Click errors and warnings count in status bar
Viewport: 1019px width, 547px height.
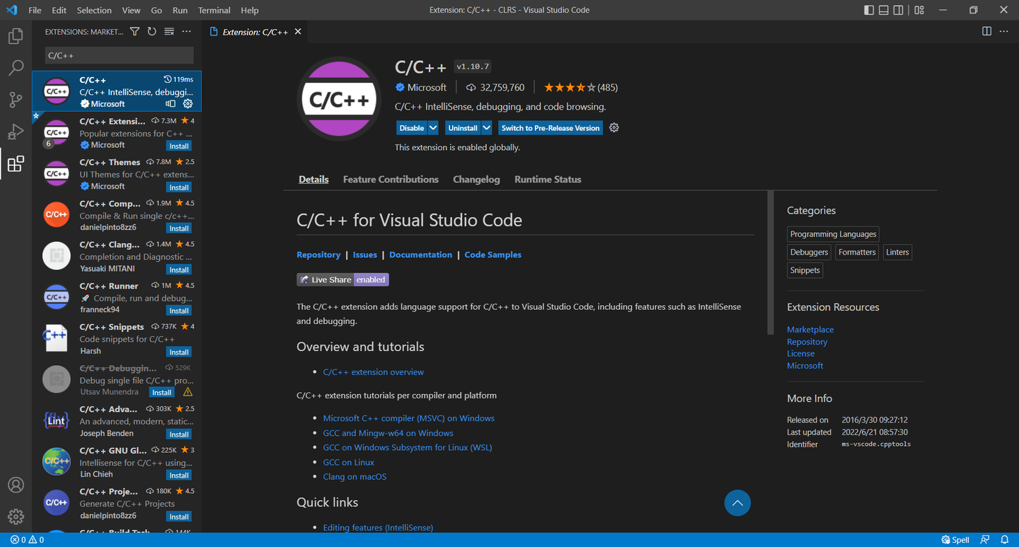tap(27, 540)
